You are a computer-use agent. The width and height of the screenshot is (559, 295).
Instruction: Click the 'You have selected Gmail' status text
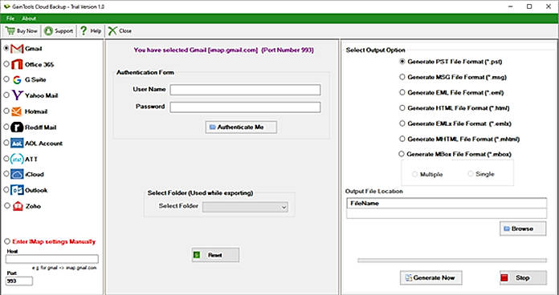pos(224,51)
